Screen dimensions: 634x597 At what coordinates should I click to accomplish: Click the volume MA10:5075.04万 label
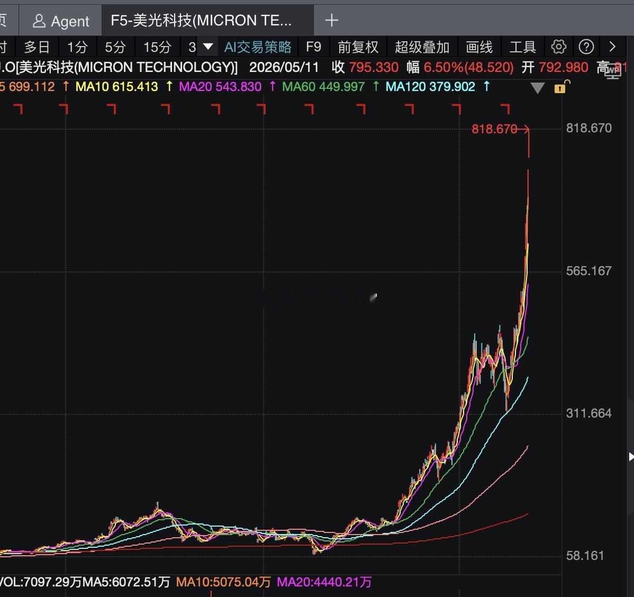click(x=223, y=582)
